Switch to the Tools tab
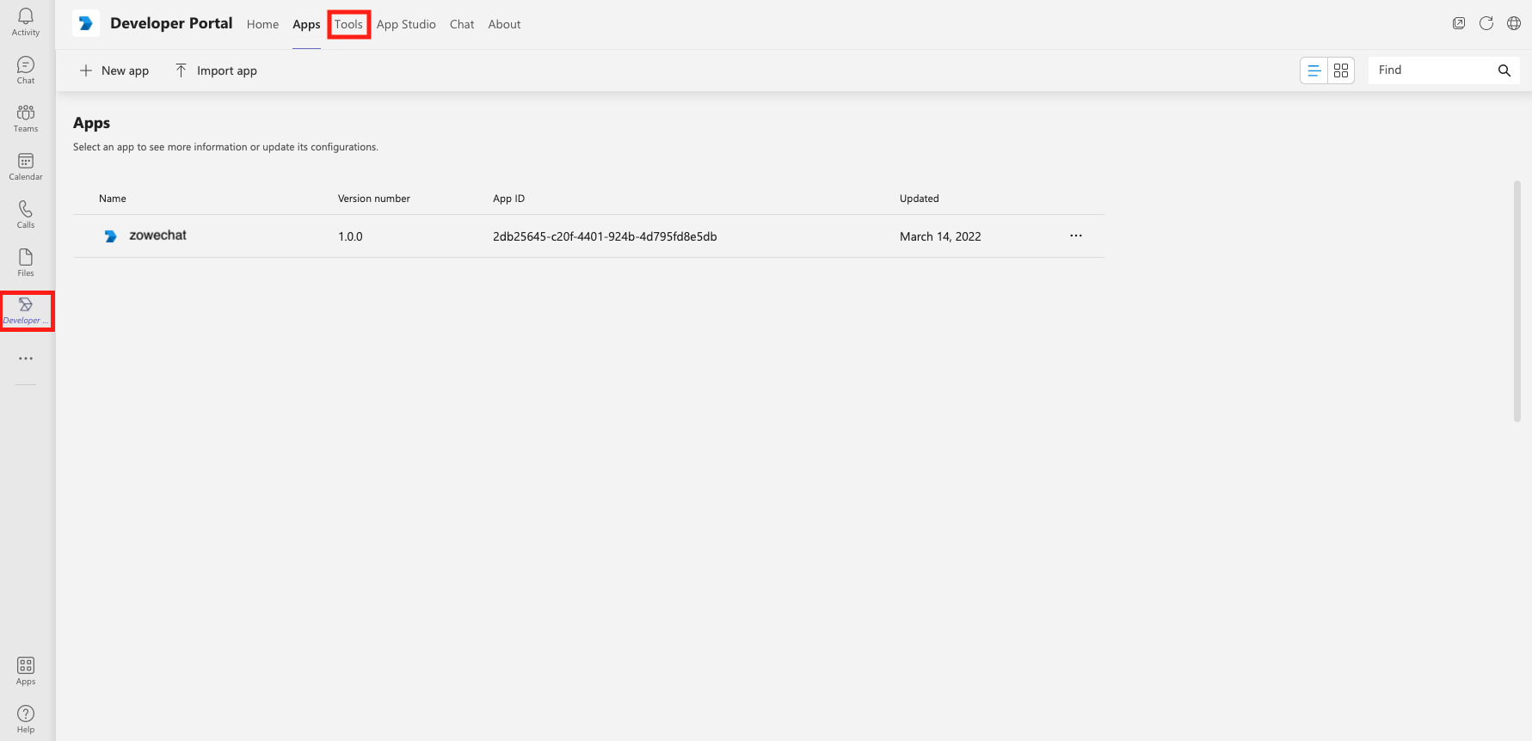The width and height of the screenshot is (1532, 741). (348, 24)
